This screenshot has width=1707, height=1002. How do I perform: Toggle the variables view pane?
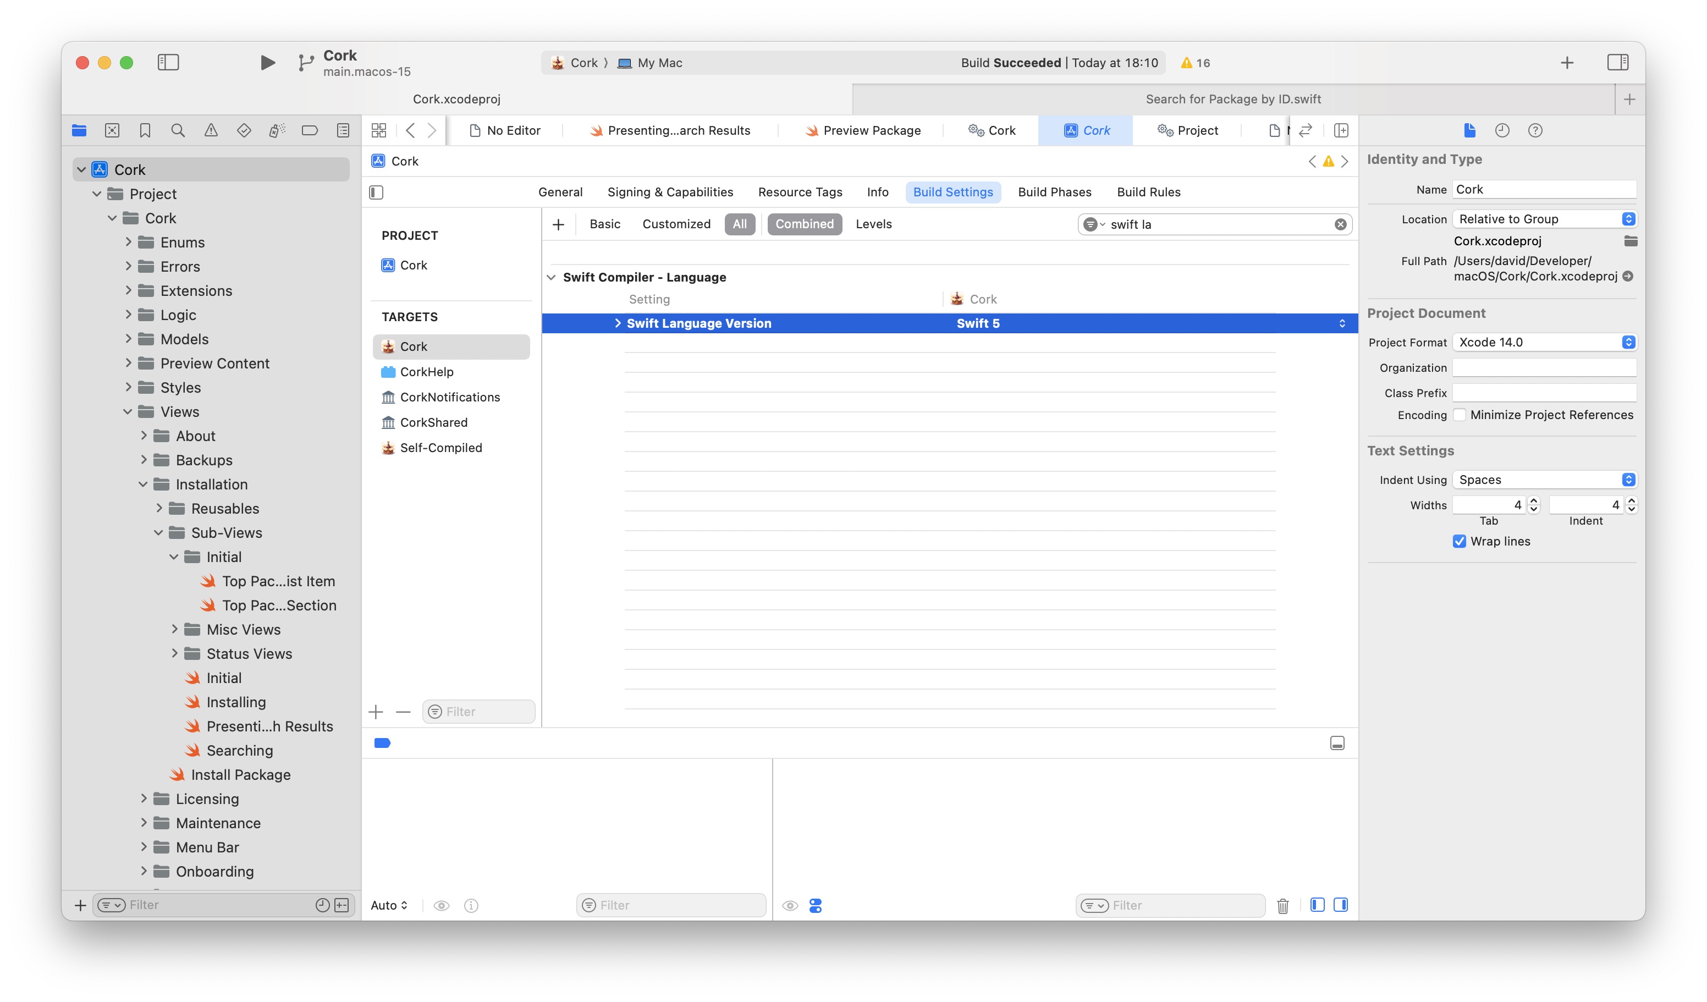tap(1317, 905)
